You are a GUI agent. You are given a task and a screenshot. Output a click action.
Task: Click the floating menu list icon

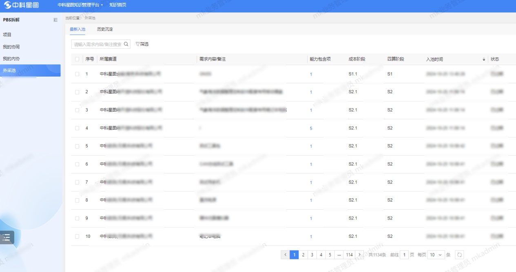coord(7,237)
